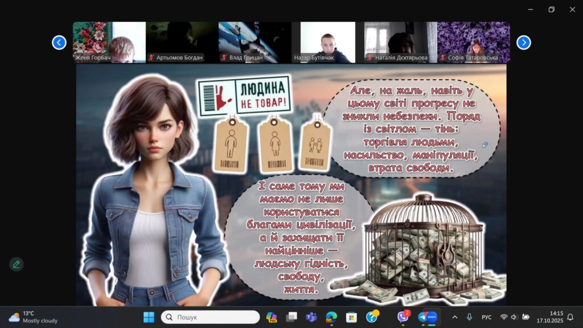Open Microsoft Teams from the taskbar

coord(311,317)
